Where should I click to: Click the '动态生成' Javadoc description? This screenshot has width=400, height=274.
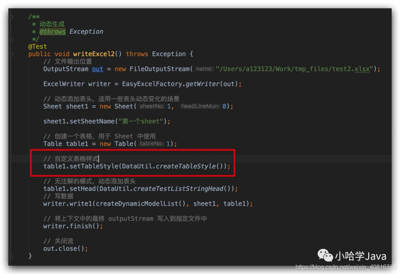tap(52, 24)
